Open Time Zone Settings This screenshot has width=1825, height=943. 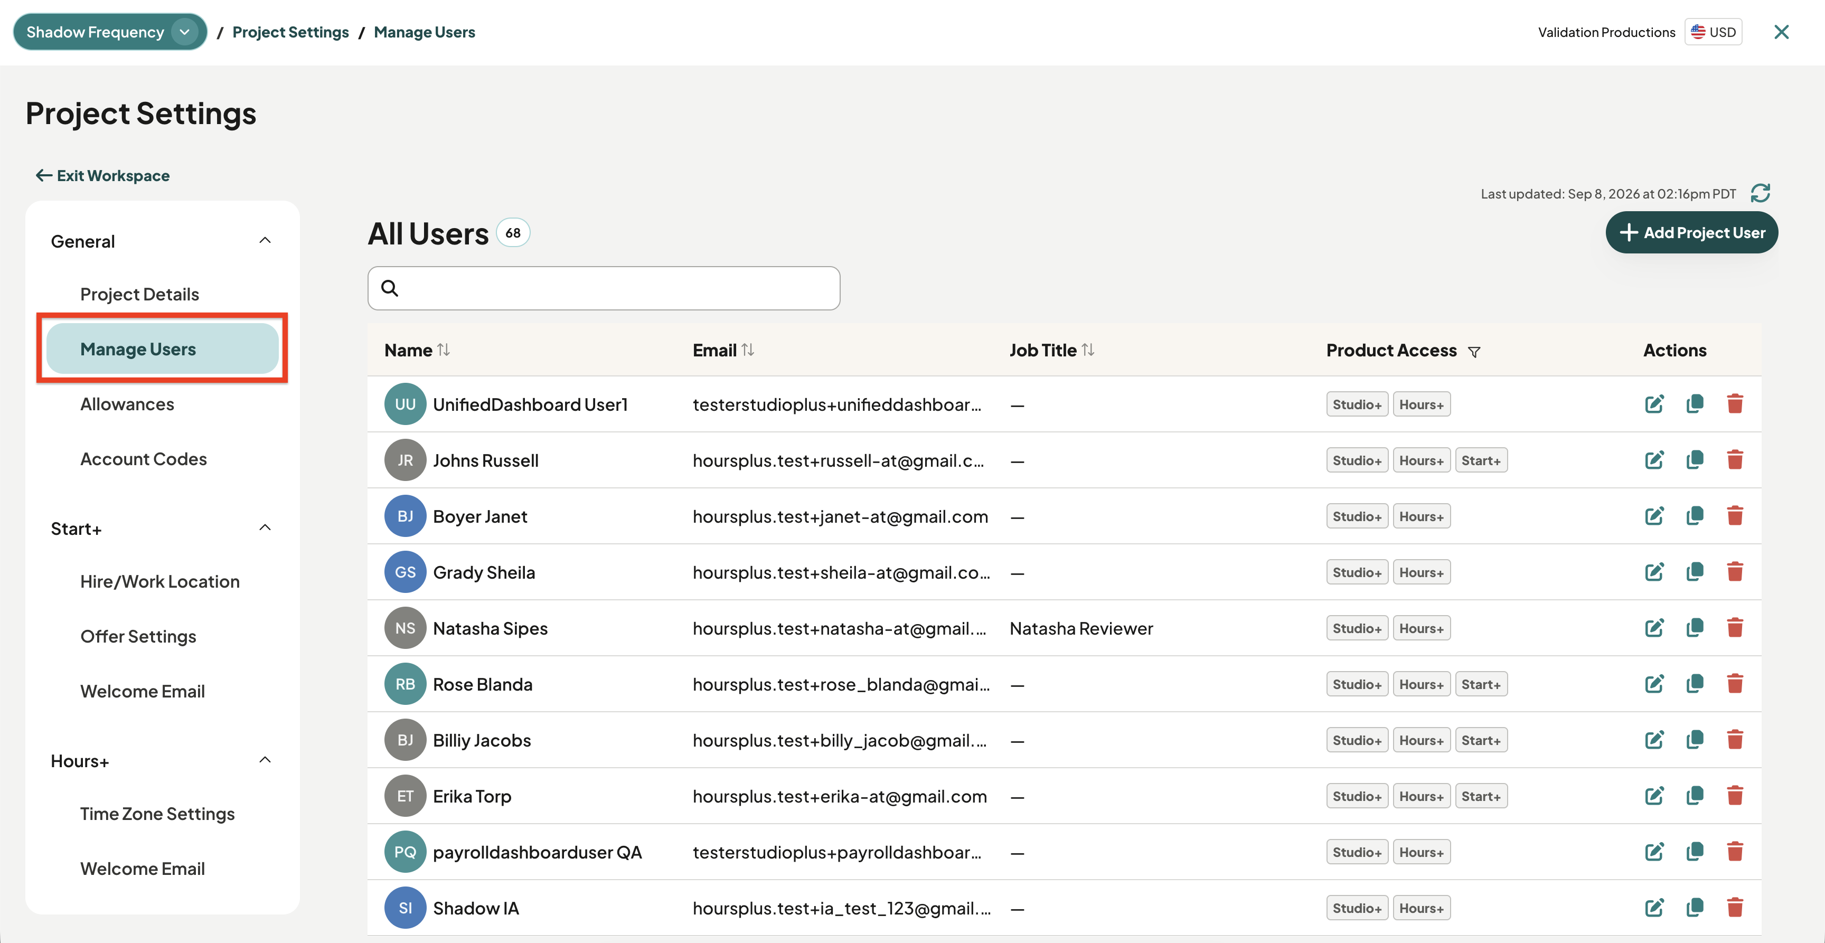[157, 814]
